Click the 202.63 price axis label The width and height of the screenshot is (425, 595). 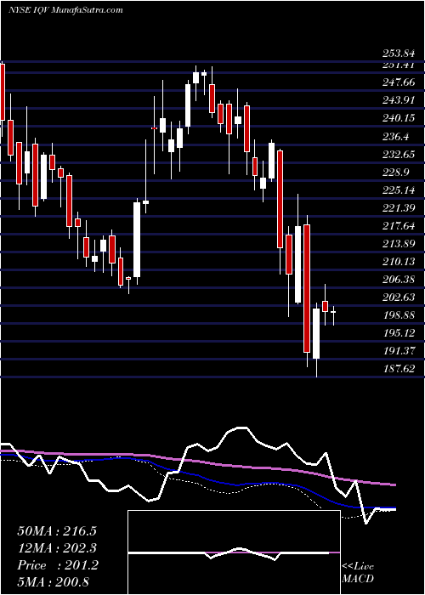(398, 297)
